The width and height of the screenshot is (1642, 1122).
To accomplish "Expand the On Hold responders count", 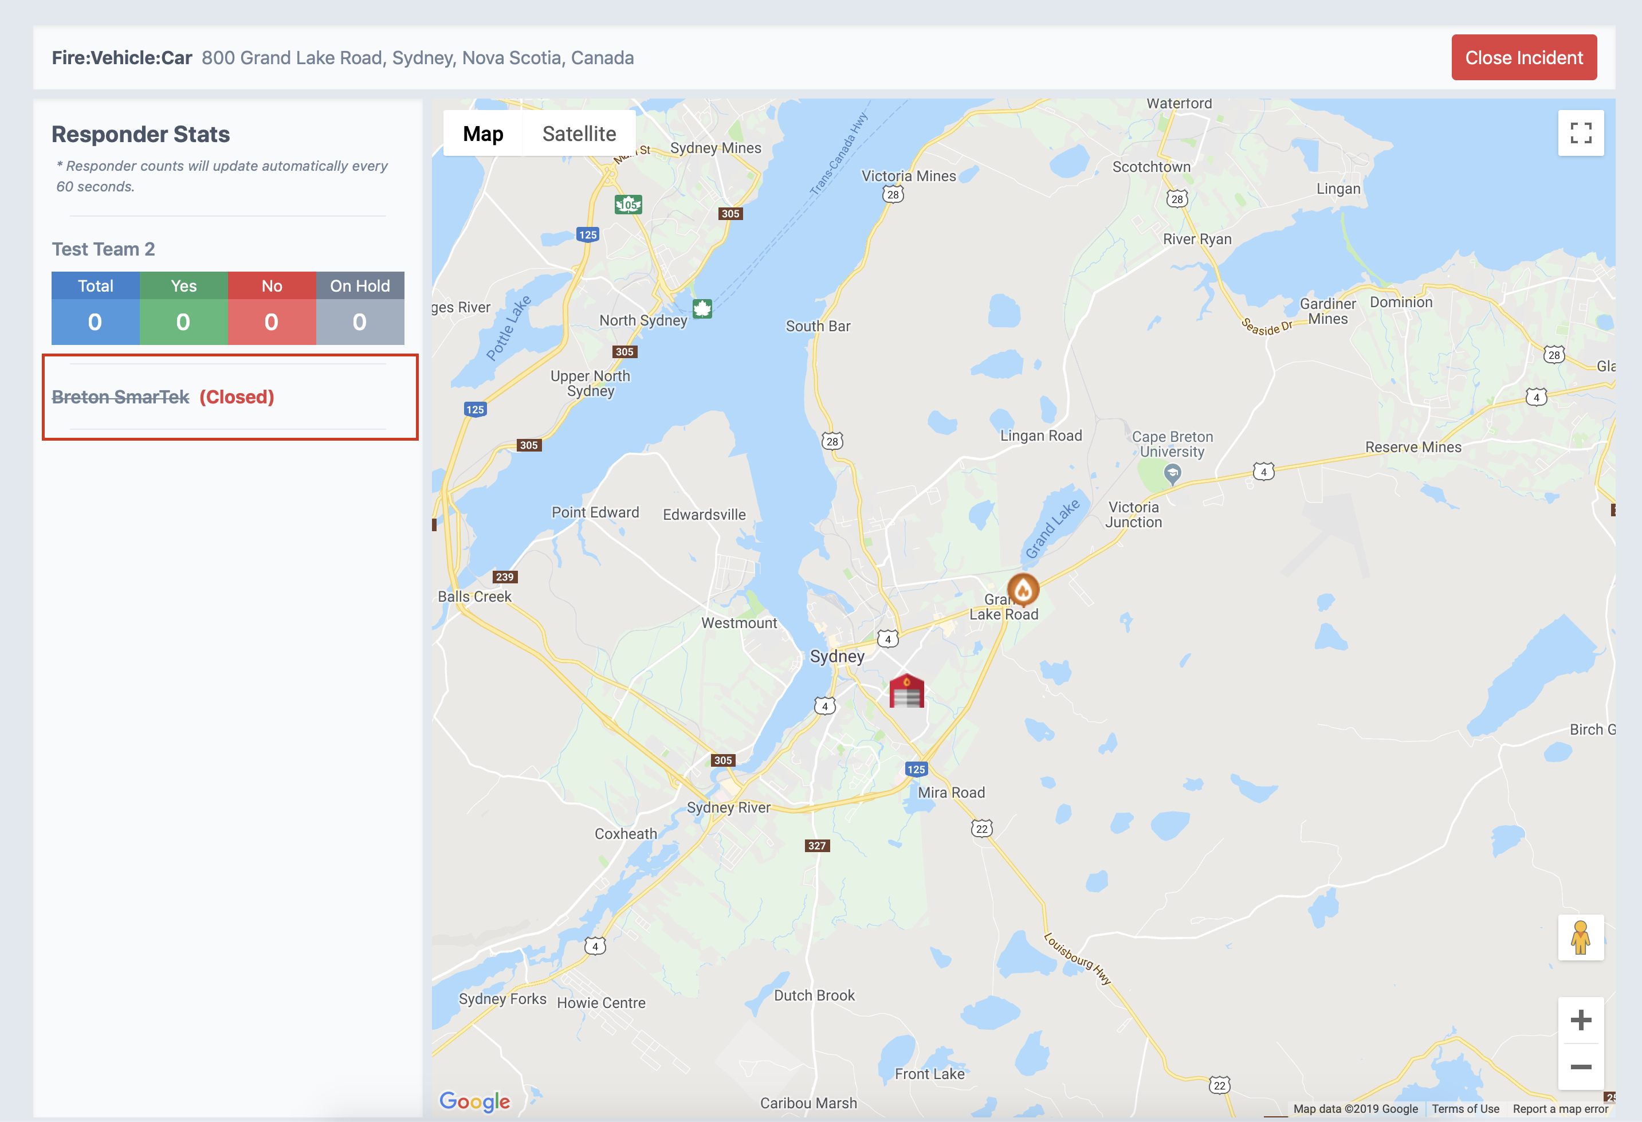I will (x=359, y=322).
